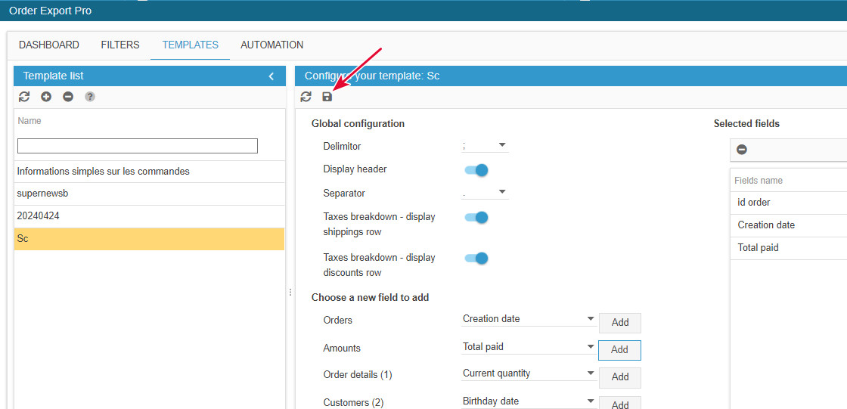Save the template configuration
The image size is (847, 409).
pos(327,97)
